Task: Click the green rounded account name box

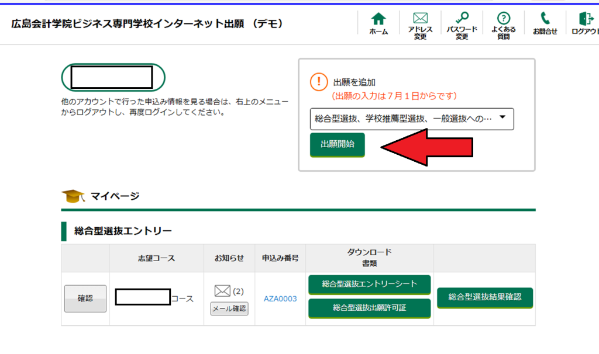Action: pyautogui.click(x=113, y=78)
